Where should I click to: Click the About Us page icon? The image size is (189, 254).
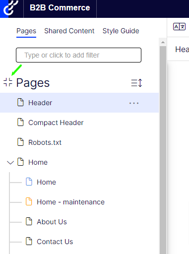(x=29, y=221)
